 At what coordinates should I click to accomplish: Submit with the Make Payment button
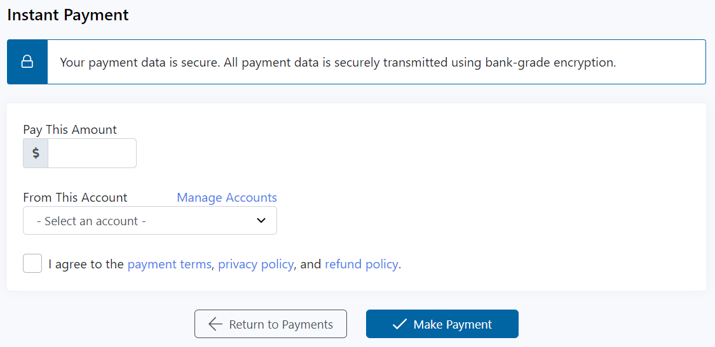[442, 324]
